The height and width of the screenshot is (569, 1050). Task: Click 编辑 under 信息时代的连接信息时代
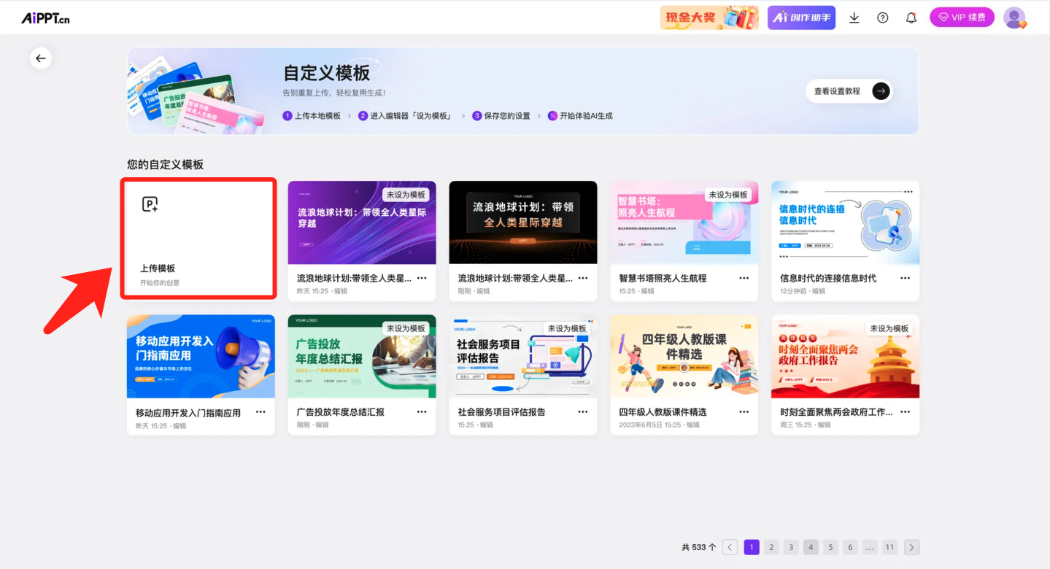819,291
